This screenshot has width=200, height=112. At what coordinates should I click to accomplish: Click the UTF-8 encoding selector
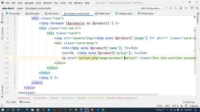tap(175, 106)
